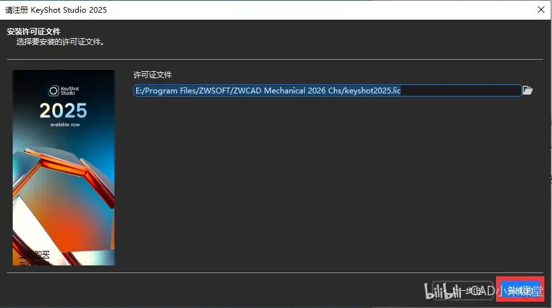The height and width of the screenshot is (308, 552).
Task: Click the 'available now' banner caption
Action: point(65,125)
